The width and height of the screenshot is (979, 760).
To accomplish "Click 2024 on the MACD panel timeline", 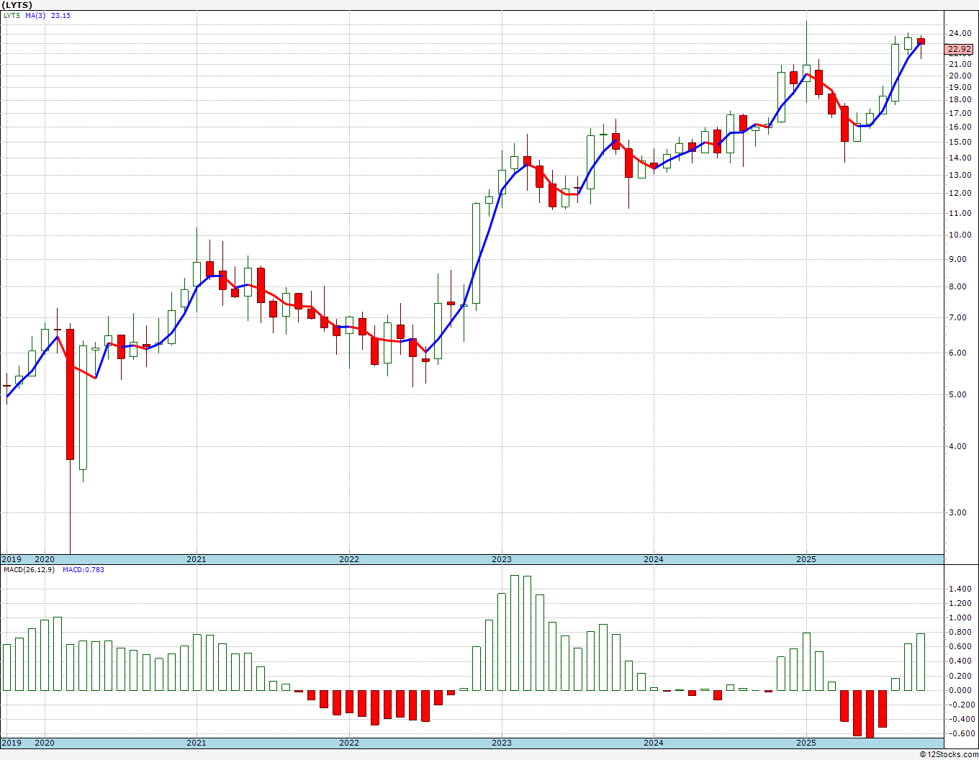I will pyautogui.click(x=653, y=743).
